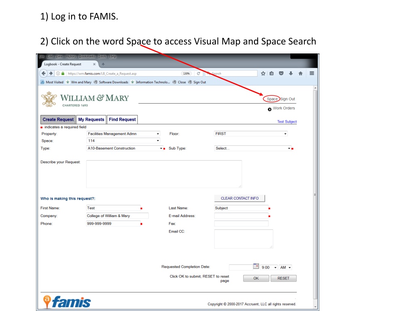The image size is (414, 311).
Task: Open the calendar icon beside completion date
Action: point(256,266)
